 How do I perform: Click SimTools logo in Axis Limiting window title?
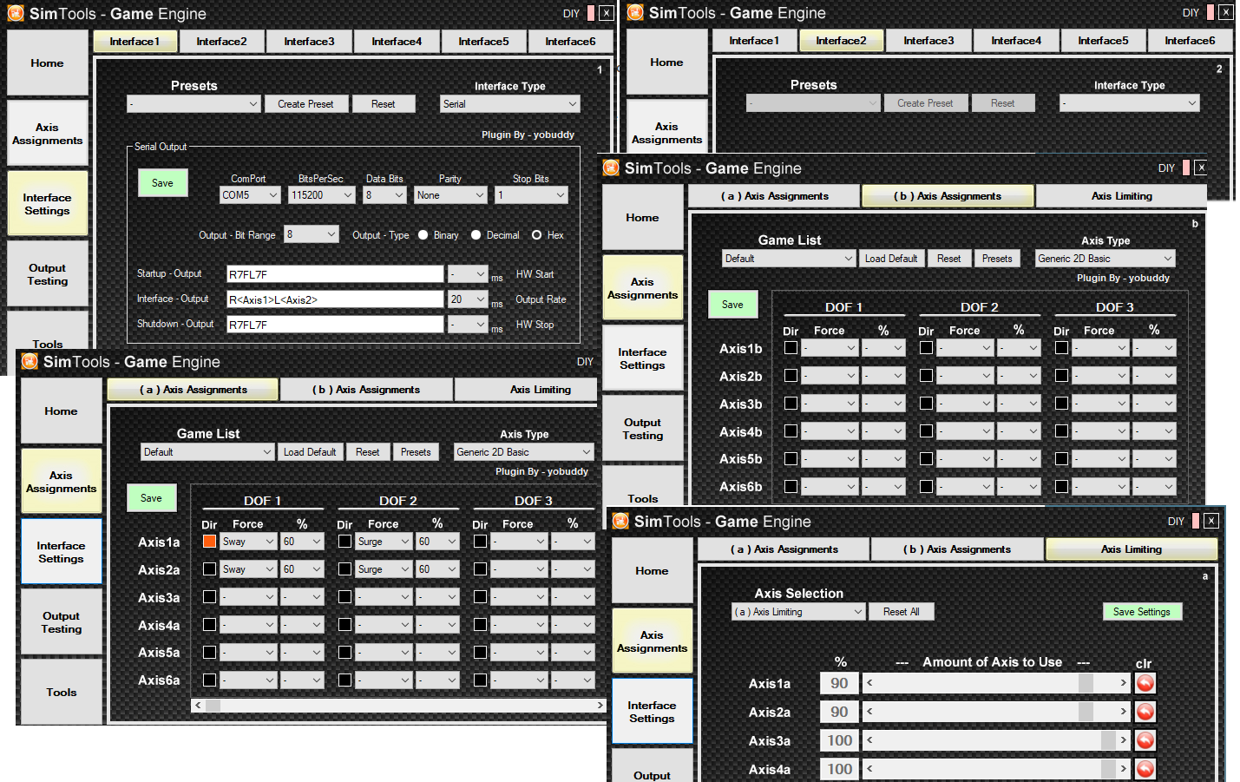click(620, 521)
